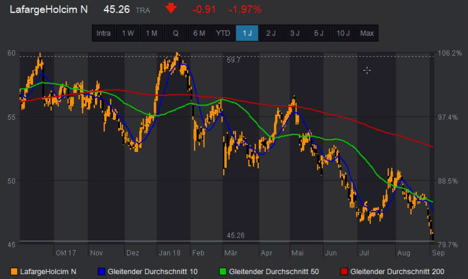The width and height of the screenshot is (468, 279).
Task: Click the Jun axis label
Action: point(331,253)
